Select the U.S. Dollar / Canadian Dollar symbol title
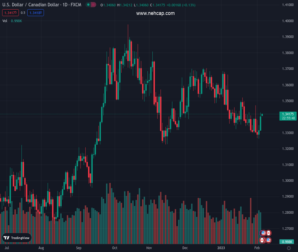The image size is (298, 252). pyautogui.click(x=31, y=5)
